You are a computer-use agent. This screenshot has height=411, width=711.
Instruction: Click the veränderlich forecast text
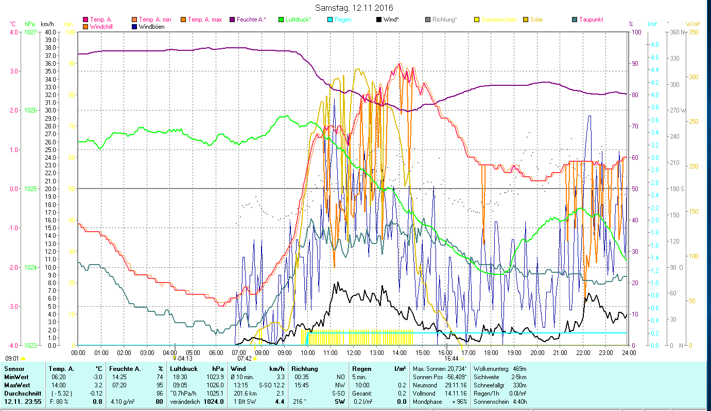[185, 402]
